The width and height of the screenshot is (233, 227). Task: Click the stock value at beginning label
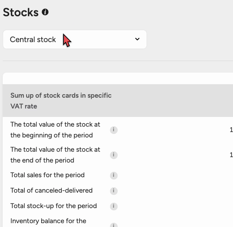[x=55, y=130]
